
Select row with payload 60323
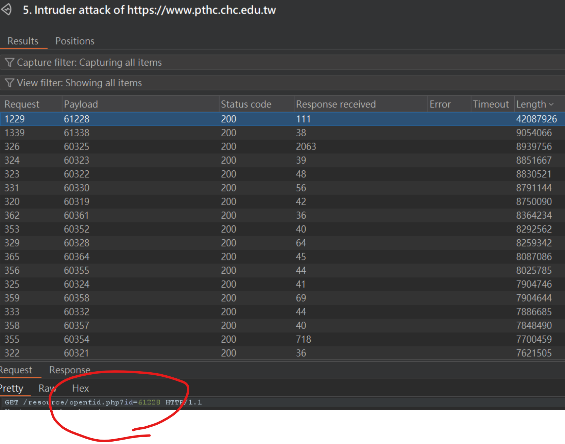click(x=282, y=160)
